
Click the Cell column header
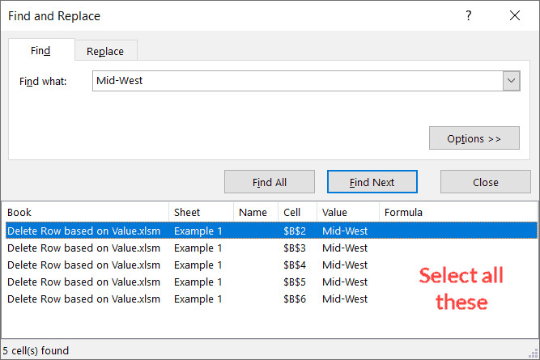tap(296, 212)
